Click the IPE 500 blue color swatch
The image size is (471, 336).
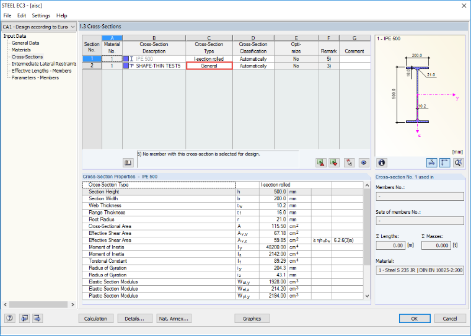(x=126, y=59)
